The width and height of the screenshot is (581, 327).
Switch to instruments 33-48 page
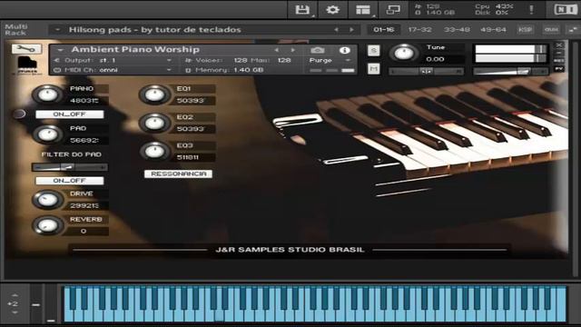[x=457, y=29]
